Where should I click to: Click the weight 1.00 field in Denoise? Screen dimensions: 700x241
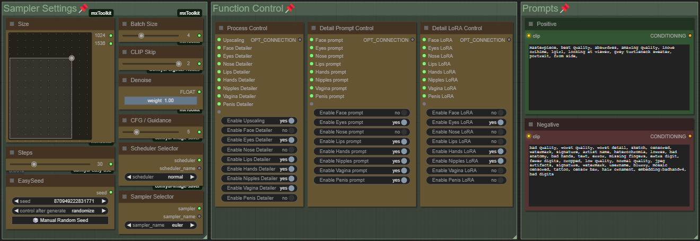tap(161, 101)
